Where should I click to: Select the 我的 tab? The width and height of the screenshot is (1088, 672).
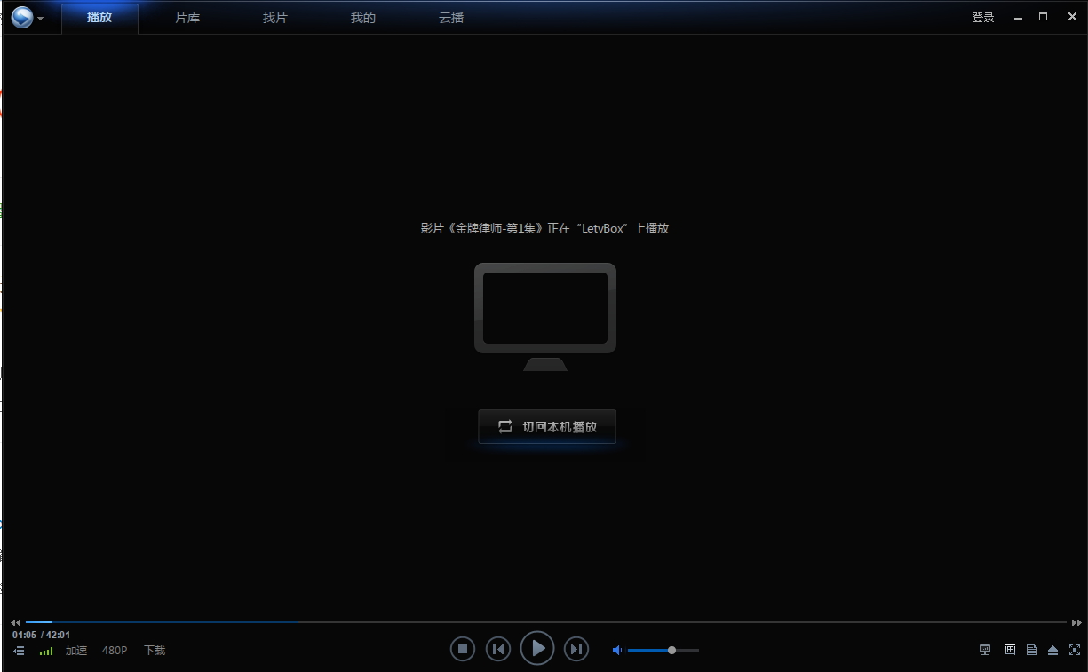363,18
